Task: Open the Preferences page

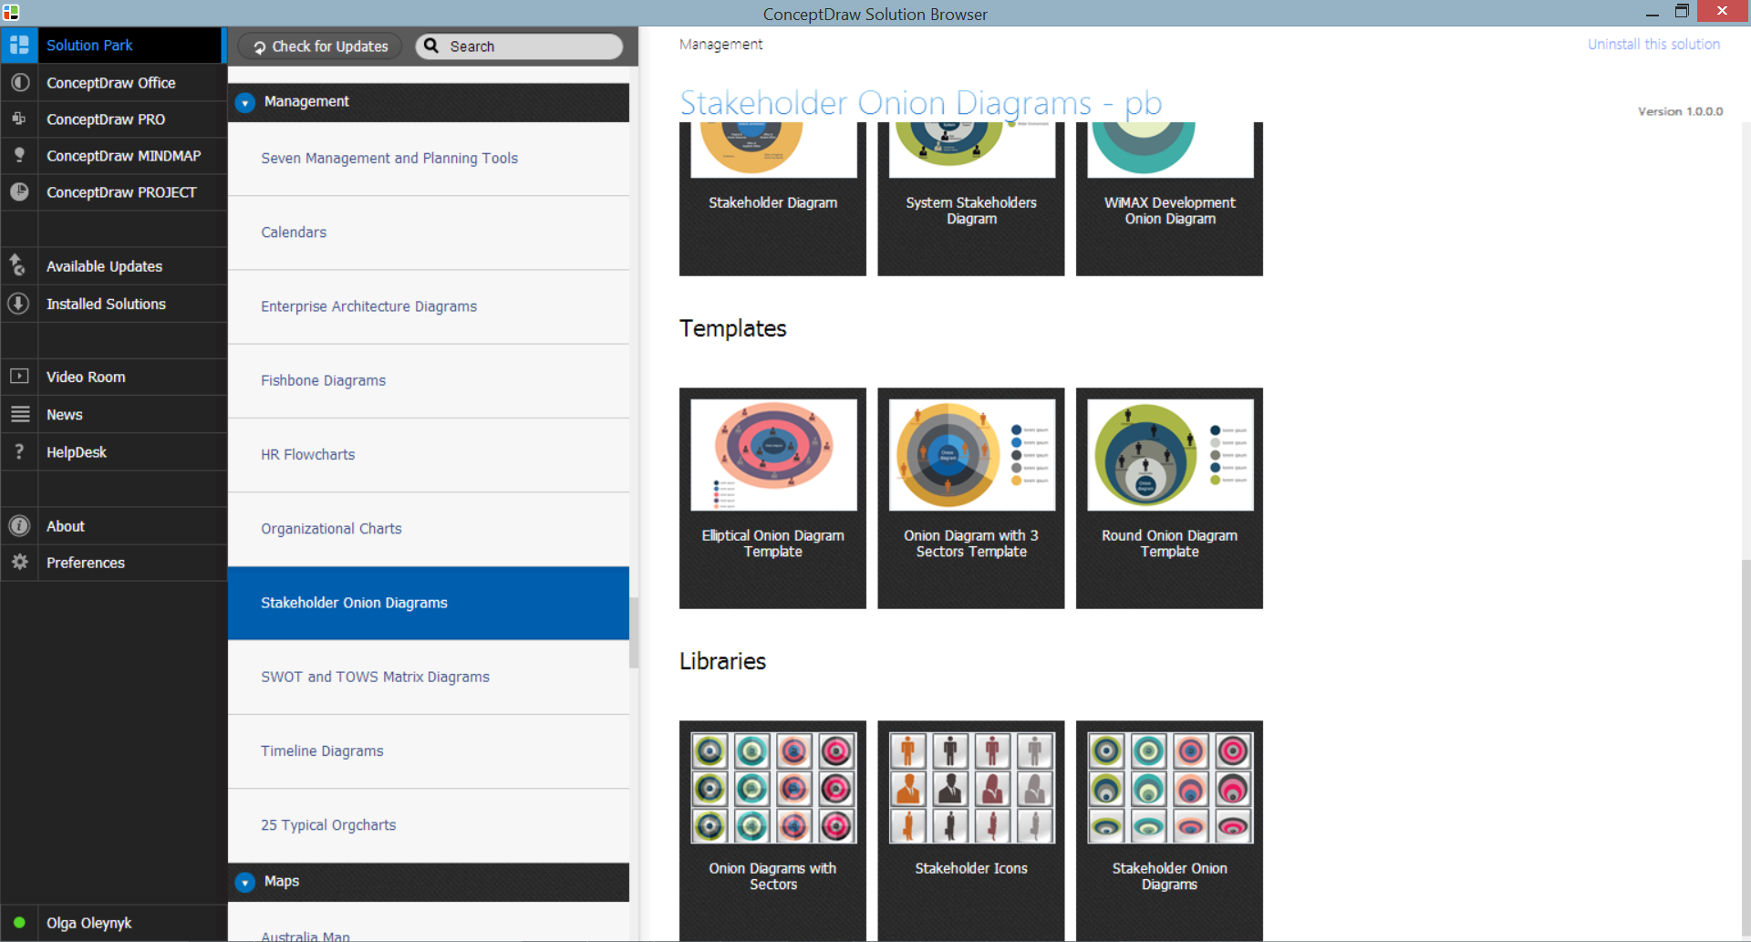Action: [x=113, y=562]
